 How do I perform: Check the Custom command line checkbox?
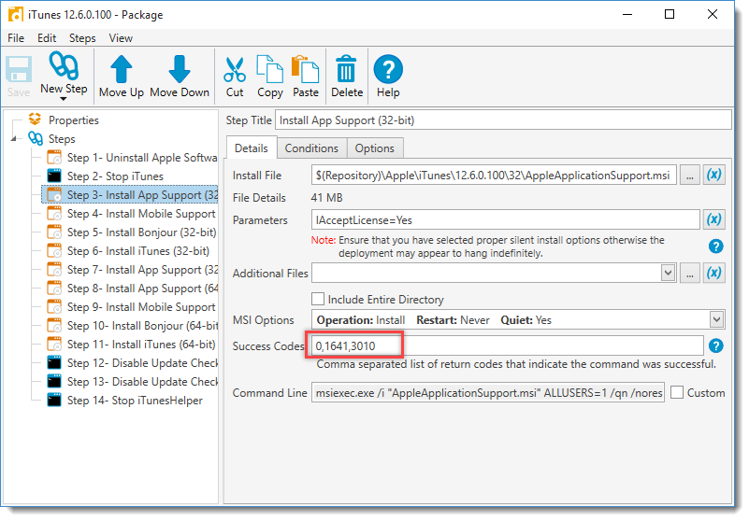coord(677,393)
